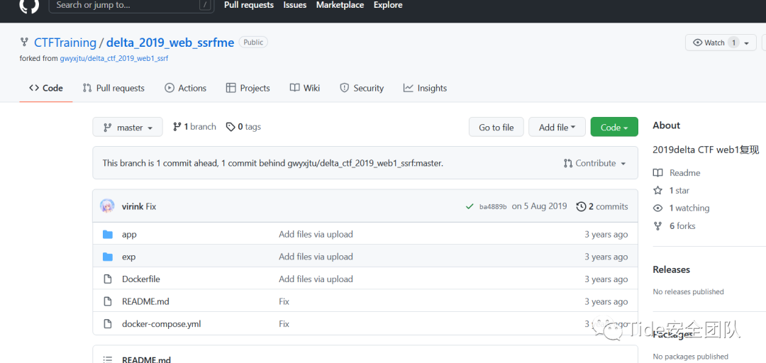Open Readme link in About sidebar
This screenshot has height=363, width=766.
click(677, 173)
